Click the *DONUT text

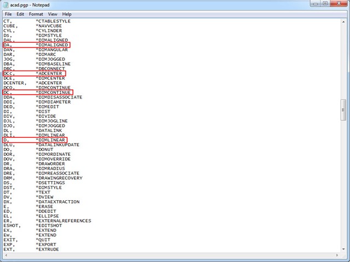coord(44,149)
